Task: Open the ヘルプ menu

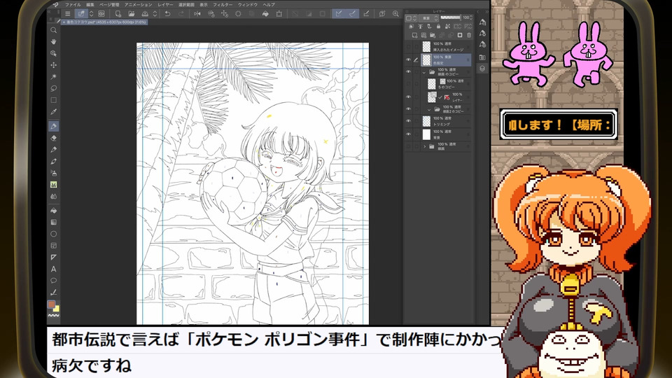Action: tap(269, 4)
